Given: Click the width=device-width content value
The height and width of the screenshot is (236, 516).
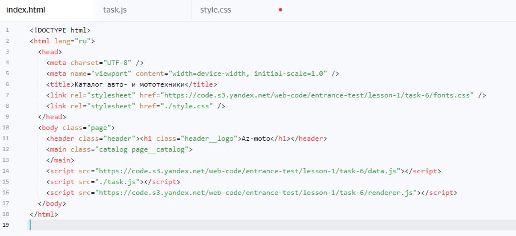Looking at the screenshot, I should coord(209,74).
